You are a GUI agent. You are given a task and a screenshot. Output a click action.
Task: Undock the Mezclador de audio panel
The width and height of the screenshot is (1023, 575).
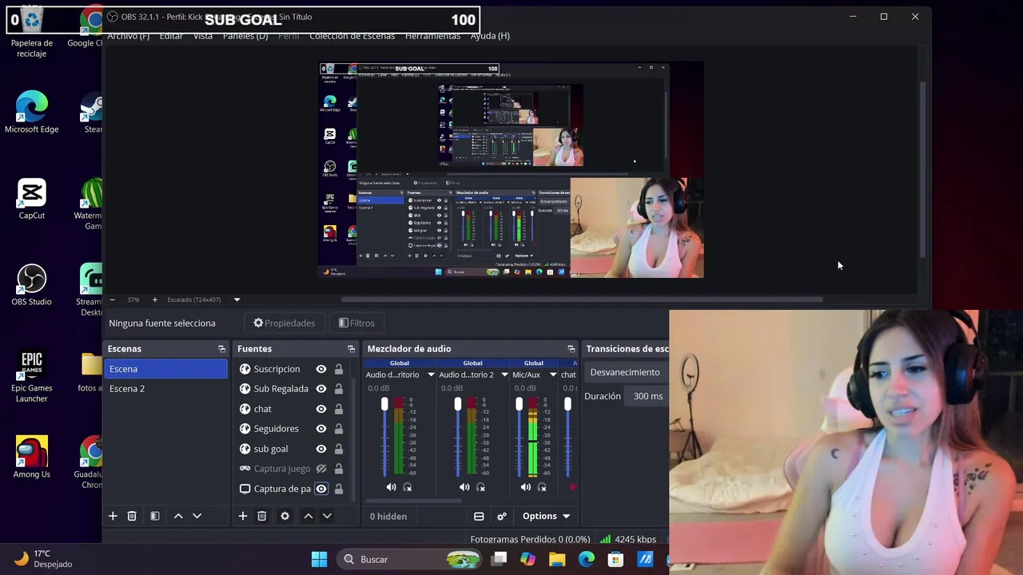pyautogui.click(x=571, y=349)
